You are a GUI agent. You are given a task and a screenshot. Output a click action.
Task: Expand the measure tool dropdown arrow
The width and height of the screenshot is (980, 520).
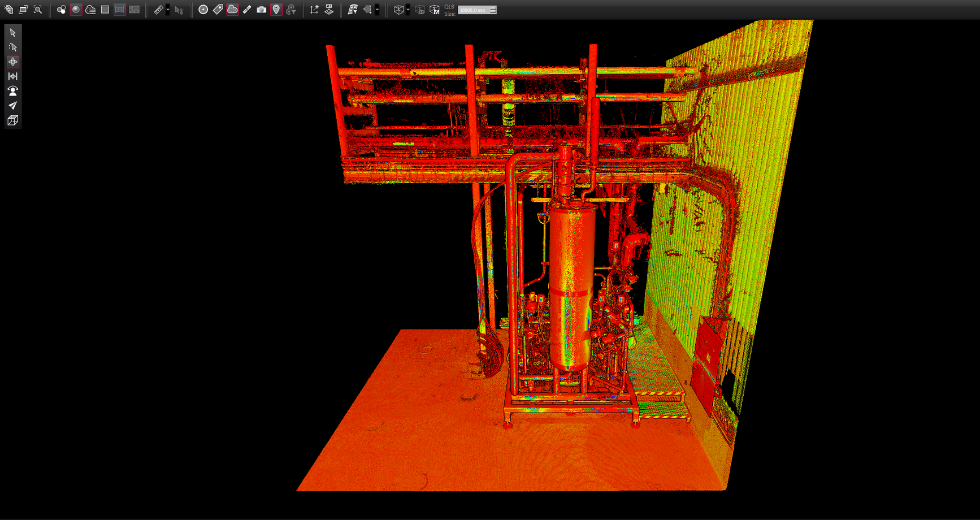[168, 10]
